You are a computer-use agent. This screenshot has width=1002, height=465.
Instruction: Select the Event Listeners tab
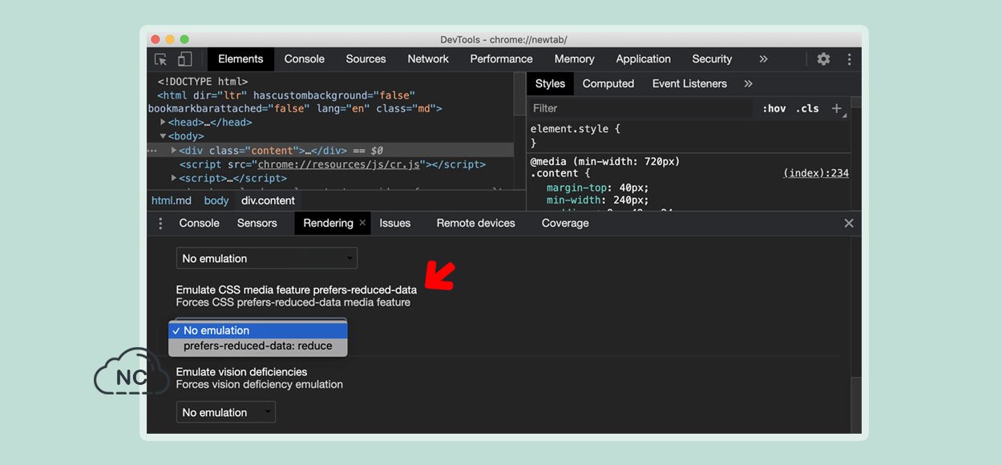(689, 83)
